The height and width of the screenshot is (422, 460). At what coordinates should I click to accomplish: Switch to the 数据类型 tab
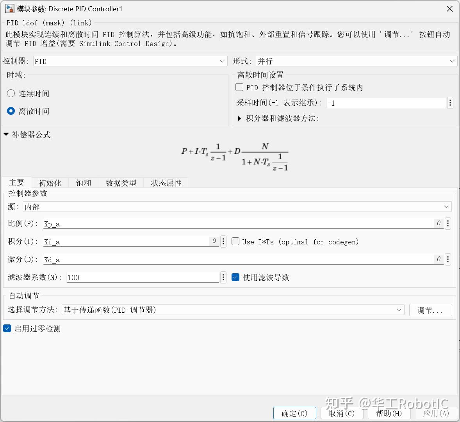click(121, 182)
